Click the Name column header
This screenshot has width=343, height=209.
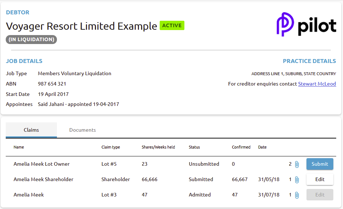(19, 147)
